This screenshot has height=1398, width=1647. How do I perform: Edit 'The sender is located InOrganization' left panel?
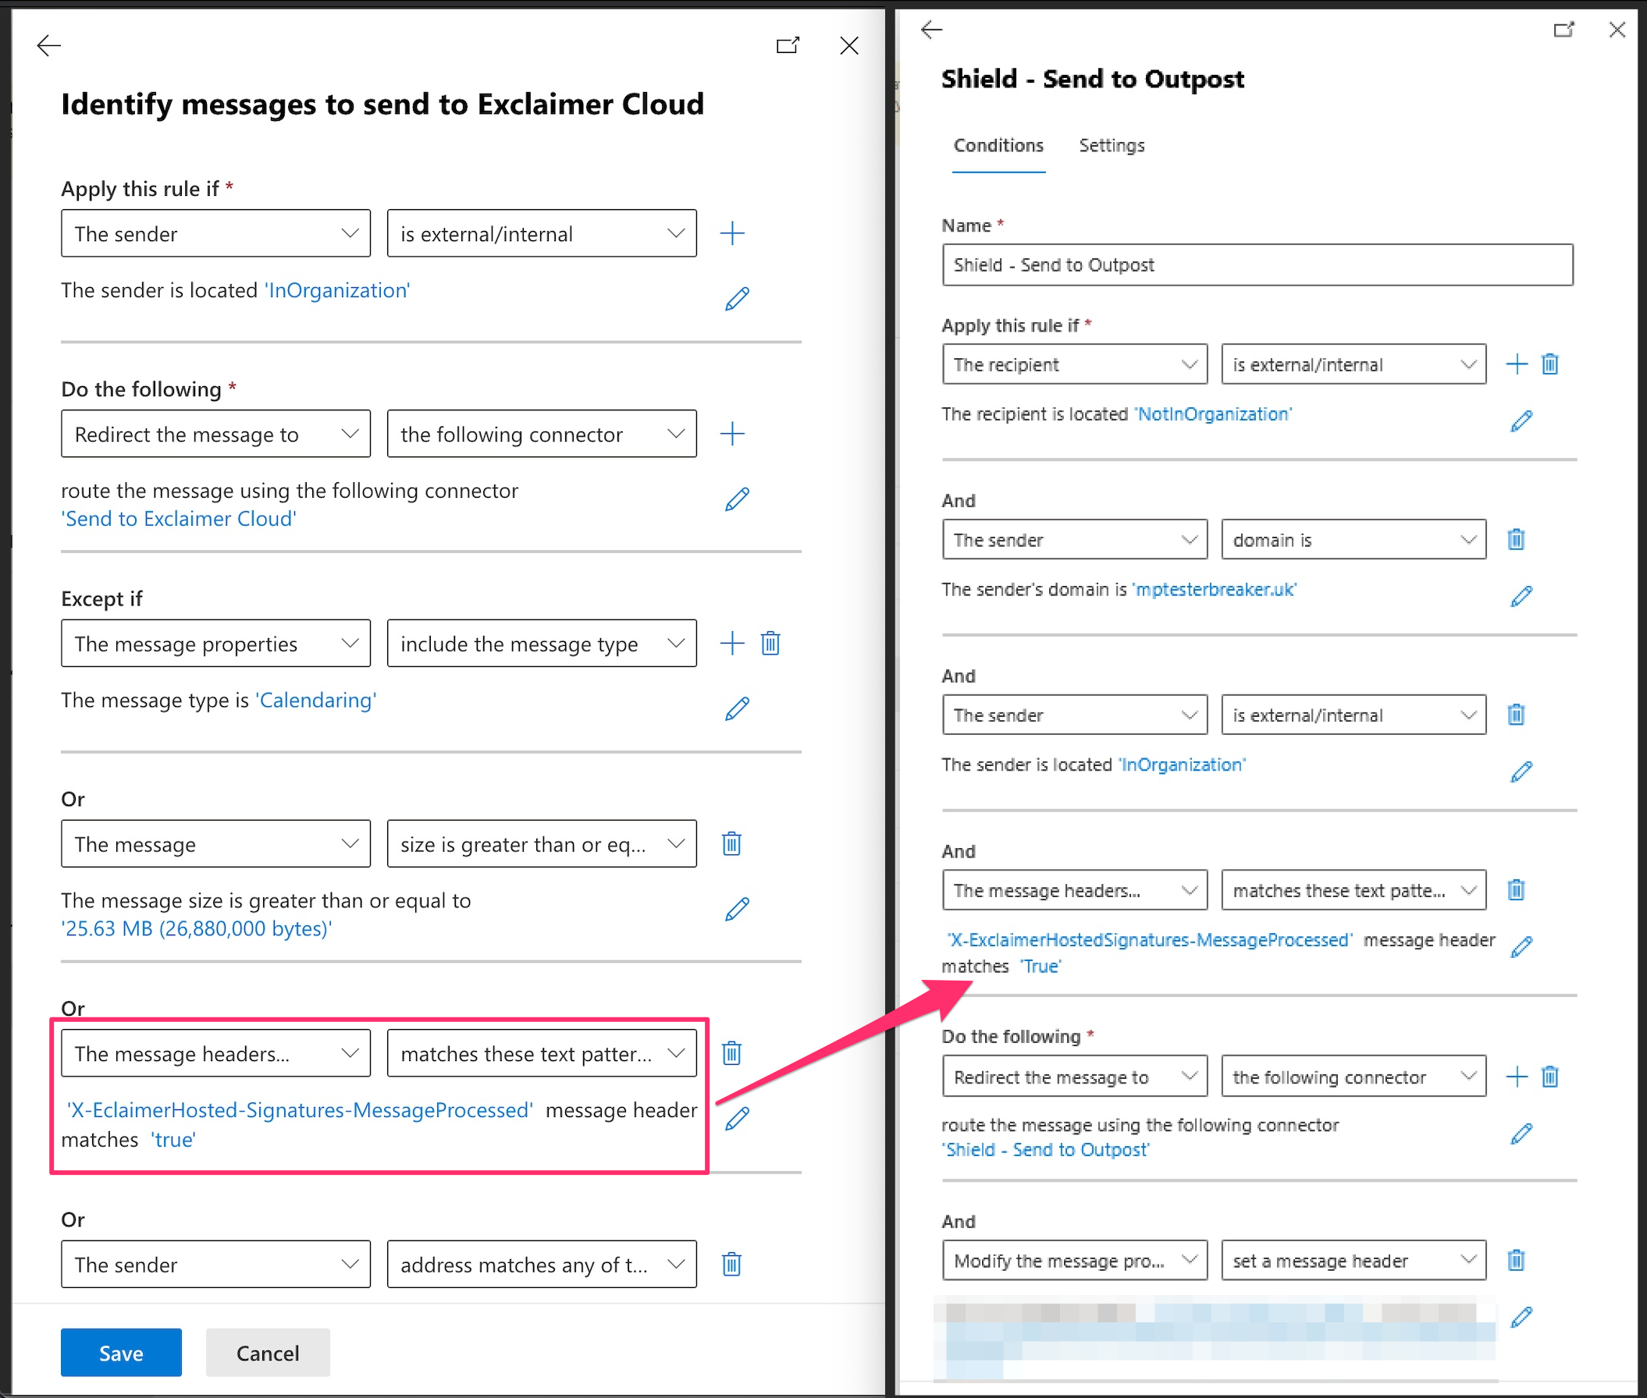pos(737,299)
